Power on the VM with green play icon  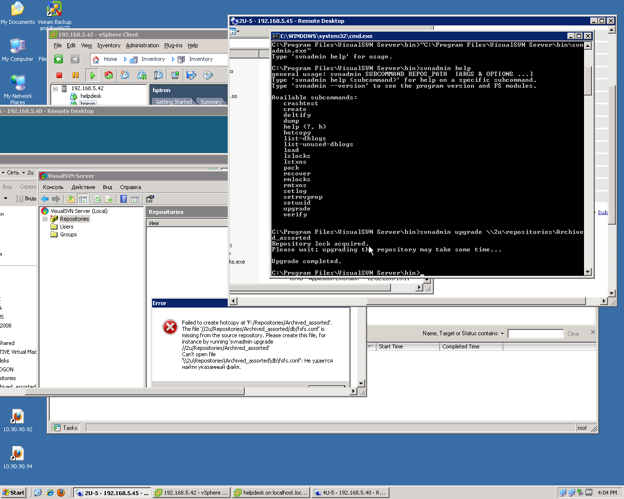point(92,75)
